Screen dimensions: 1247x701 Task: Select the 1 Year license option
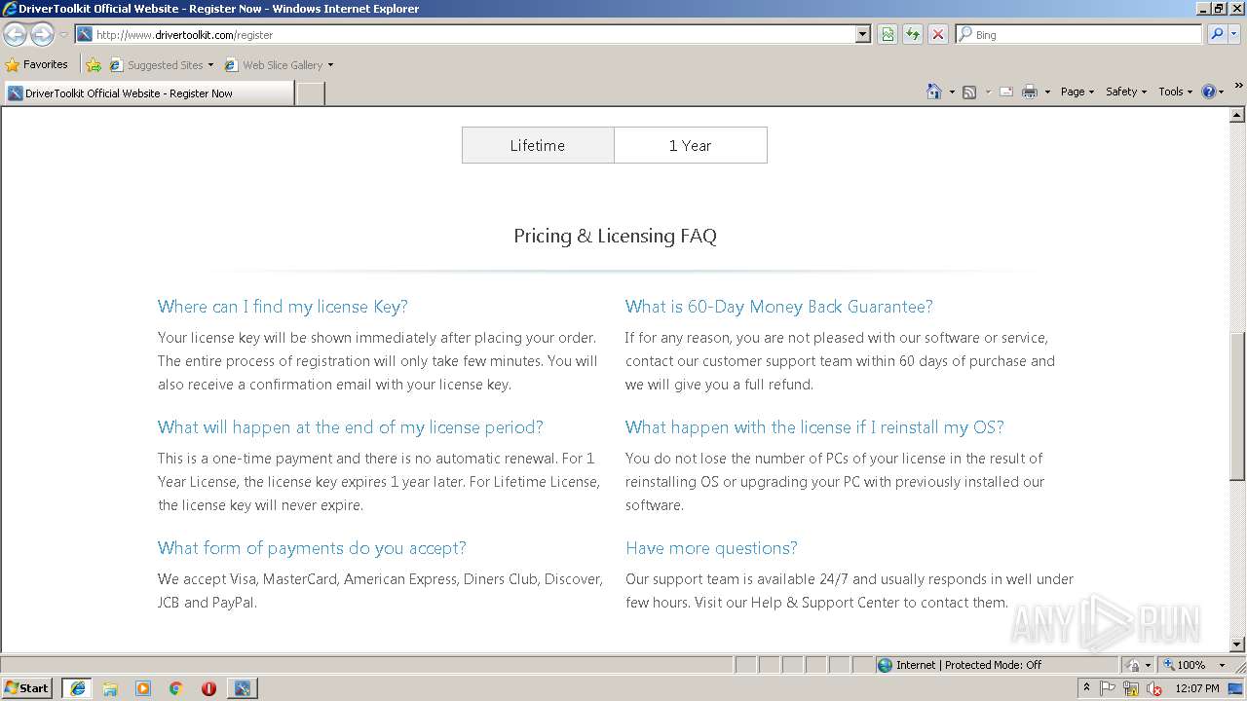(x=691, y=145)
